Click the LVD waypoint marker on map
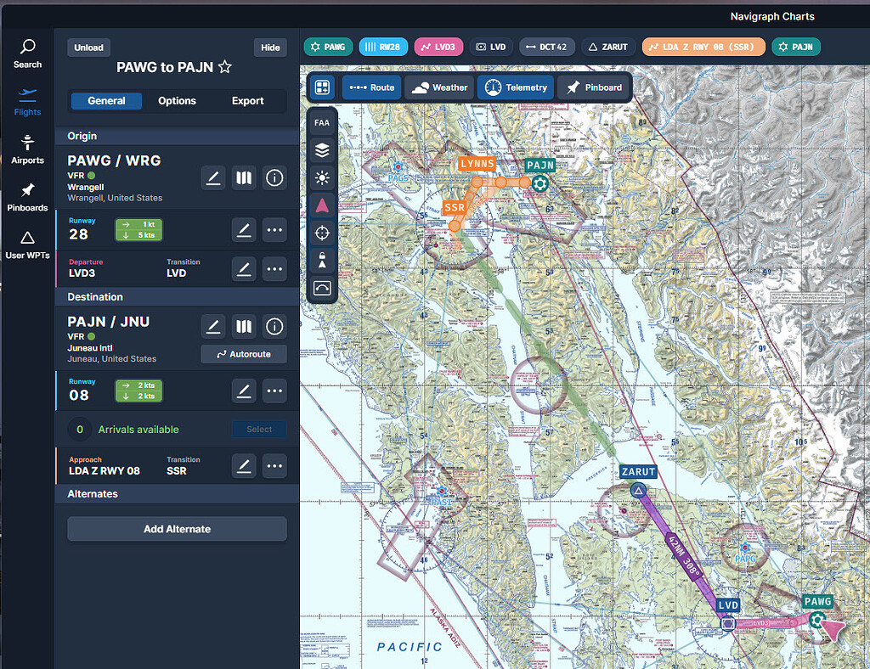870x669 pixels. coord(728,623)
